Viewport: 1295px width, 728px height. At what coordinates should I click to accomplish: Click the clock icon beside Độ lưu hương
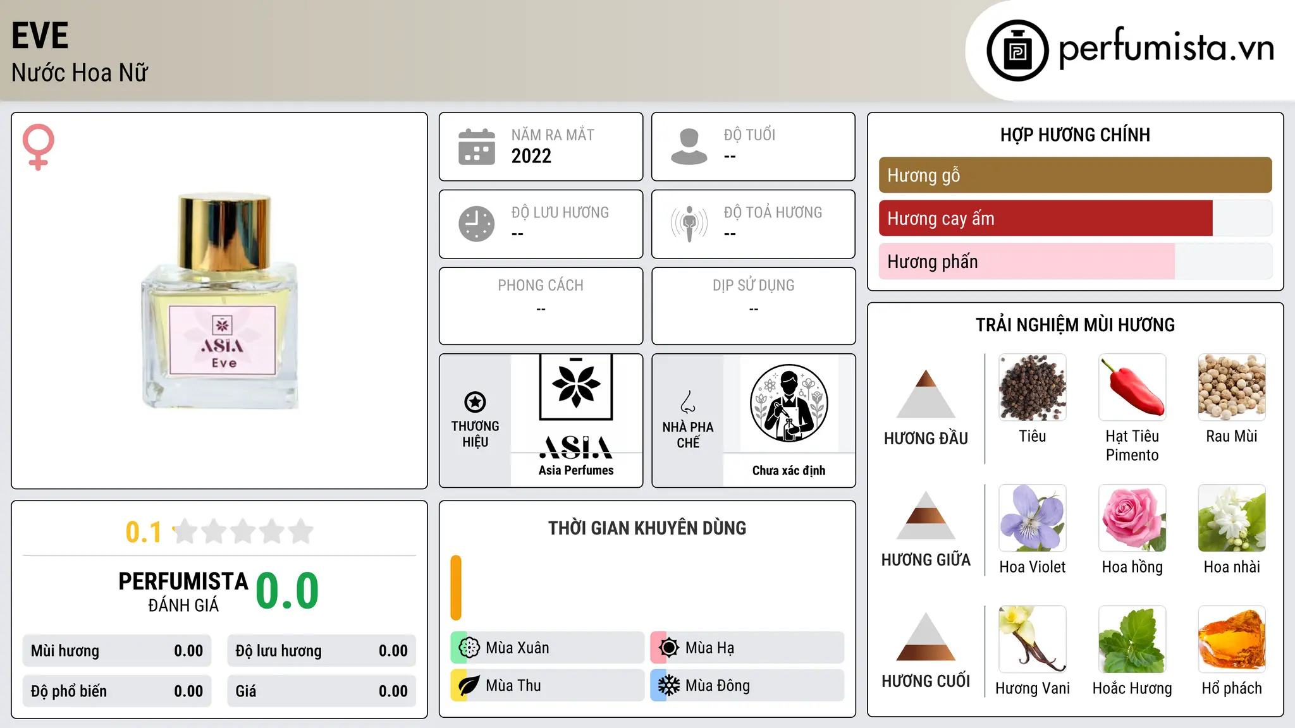pos(477,224)
